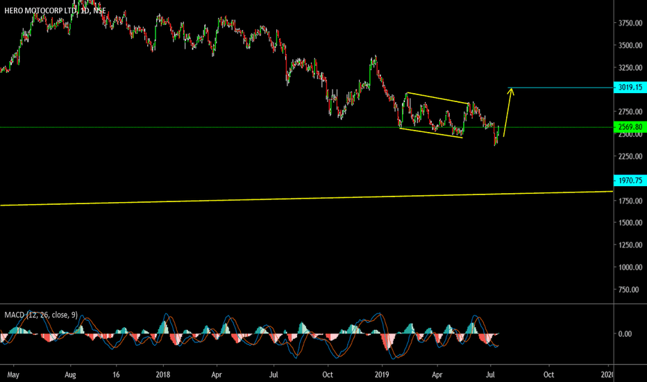This screenshot has width=647, height=382.
Task: Click the 2019 label on time axis
Action: [382, 375]
